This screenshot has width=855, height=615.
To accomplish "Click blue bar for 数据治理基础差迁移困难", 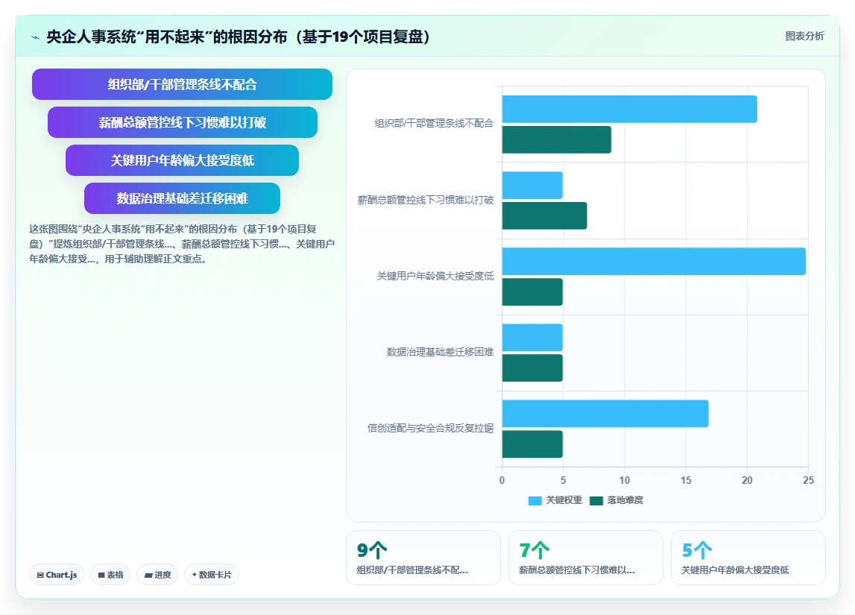I will [x=532, y=338].
